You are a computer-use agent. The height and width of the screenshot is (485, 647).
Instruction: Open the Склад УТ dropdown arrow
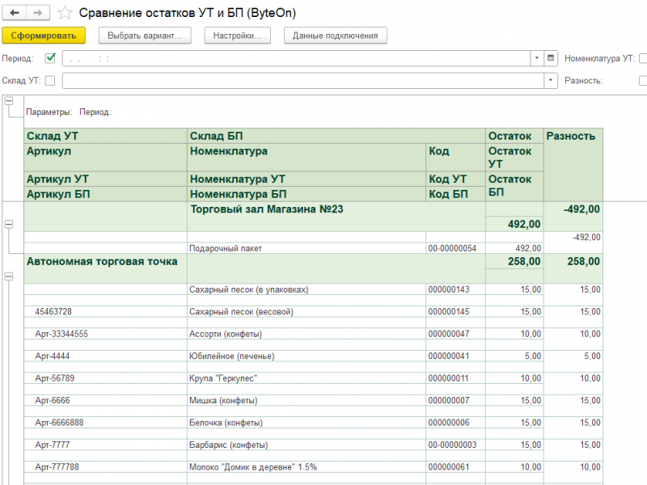pos(551,80)
